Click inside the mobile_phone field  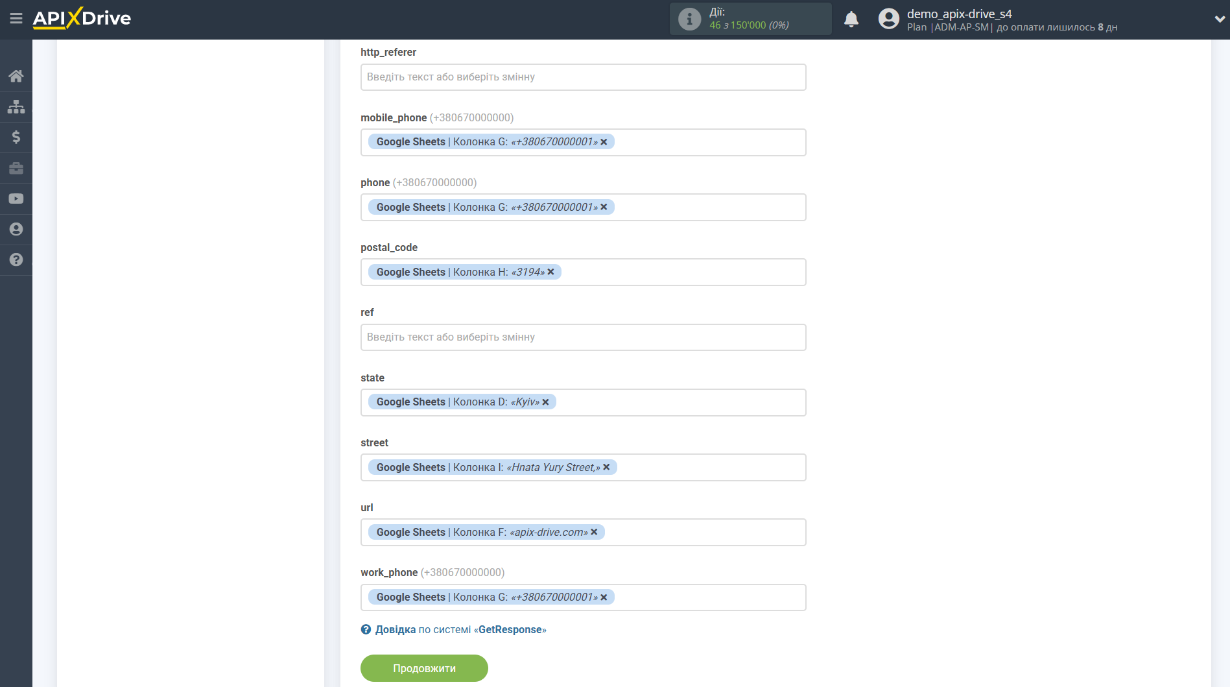(x=583, y=142)
